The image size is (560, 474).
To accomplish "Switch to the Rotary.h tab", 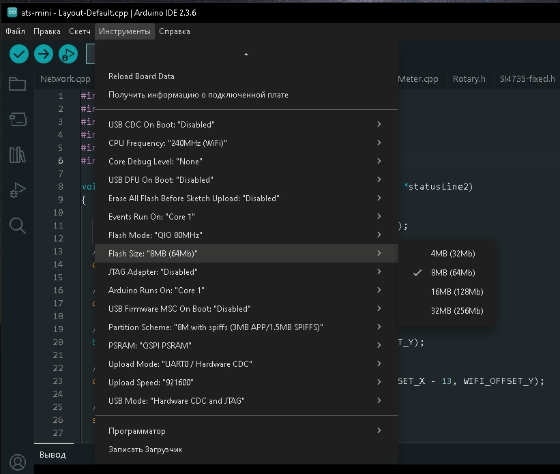I will 469,79.
